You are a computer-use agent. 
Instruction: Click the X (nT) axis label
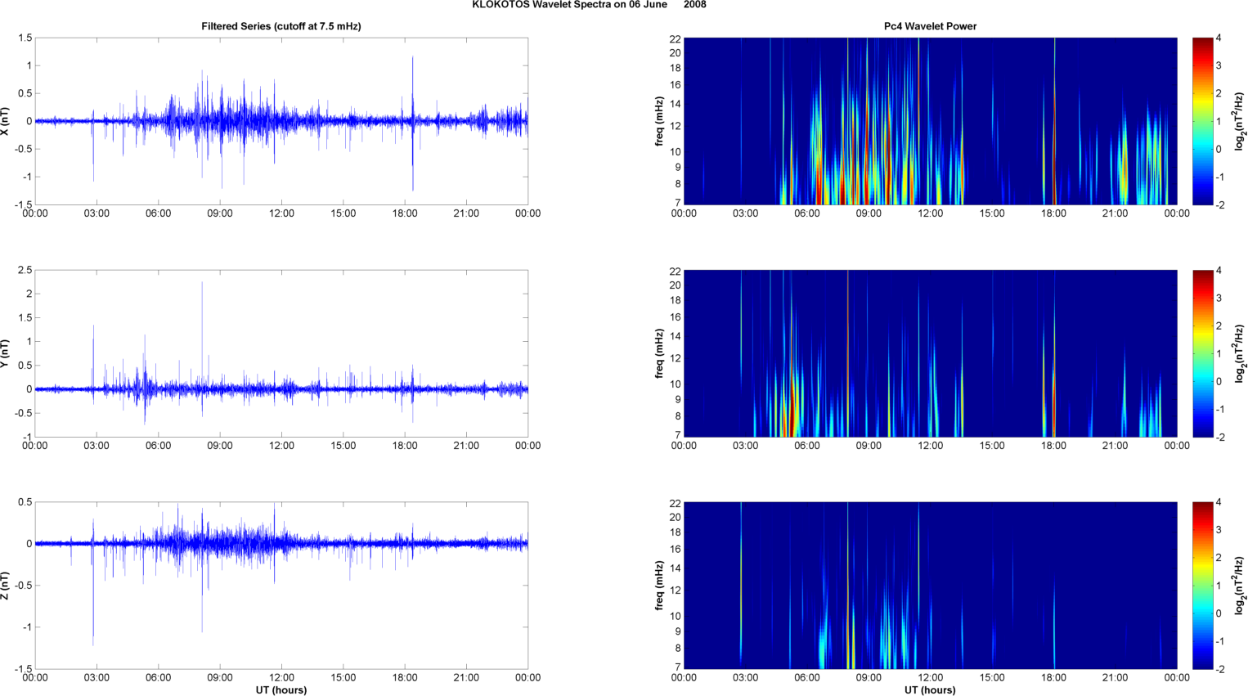[6, 121]
